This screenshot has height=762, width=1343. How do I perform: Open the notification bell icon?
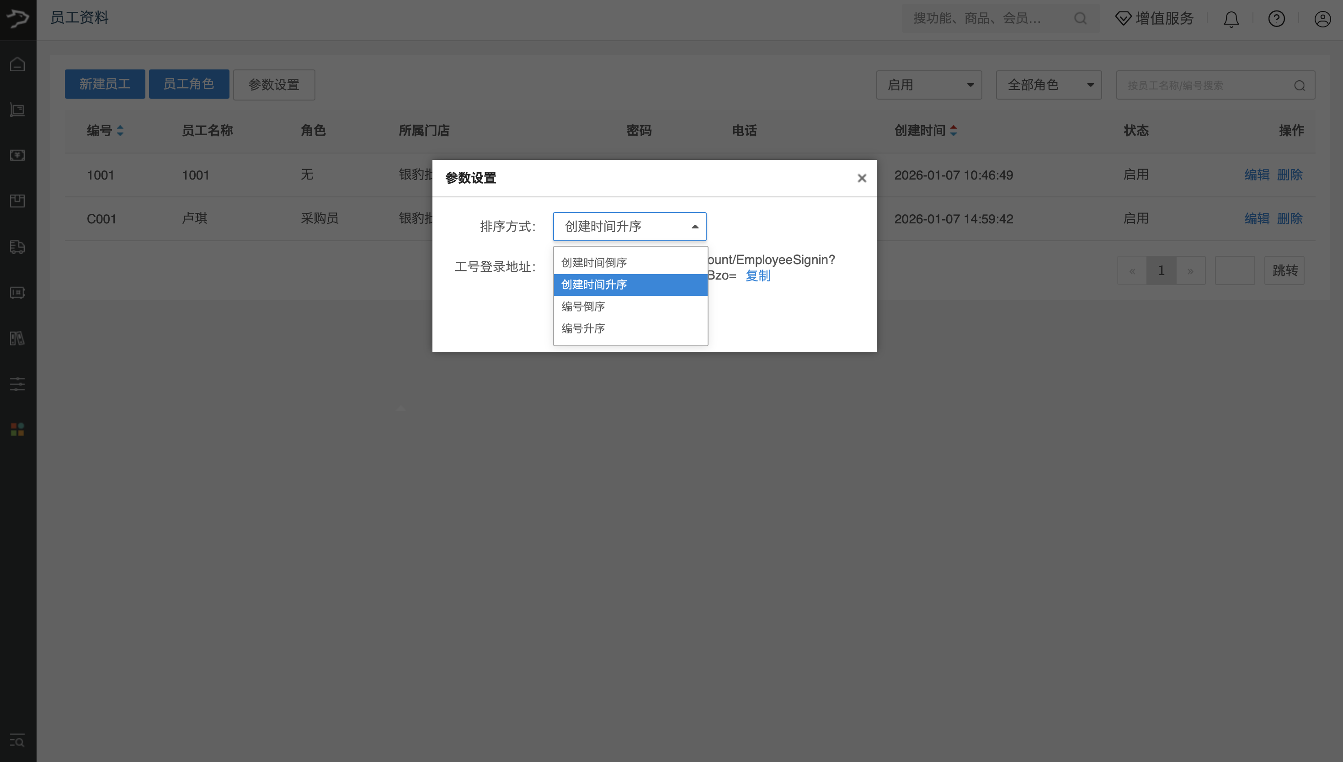(x=1231, y=19)
